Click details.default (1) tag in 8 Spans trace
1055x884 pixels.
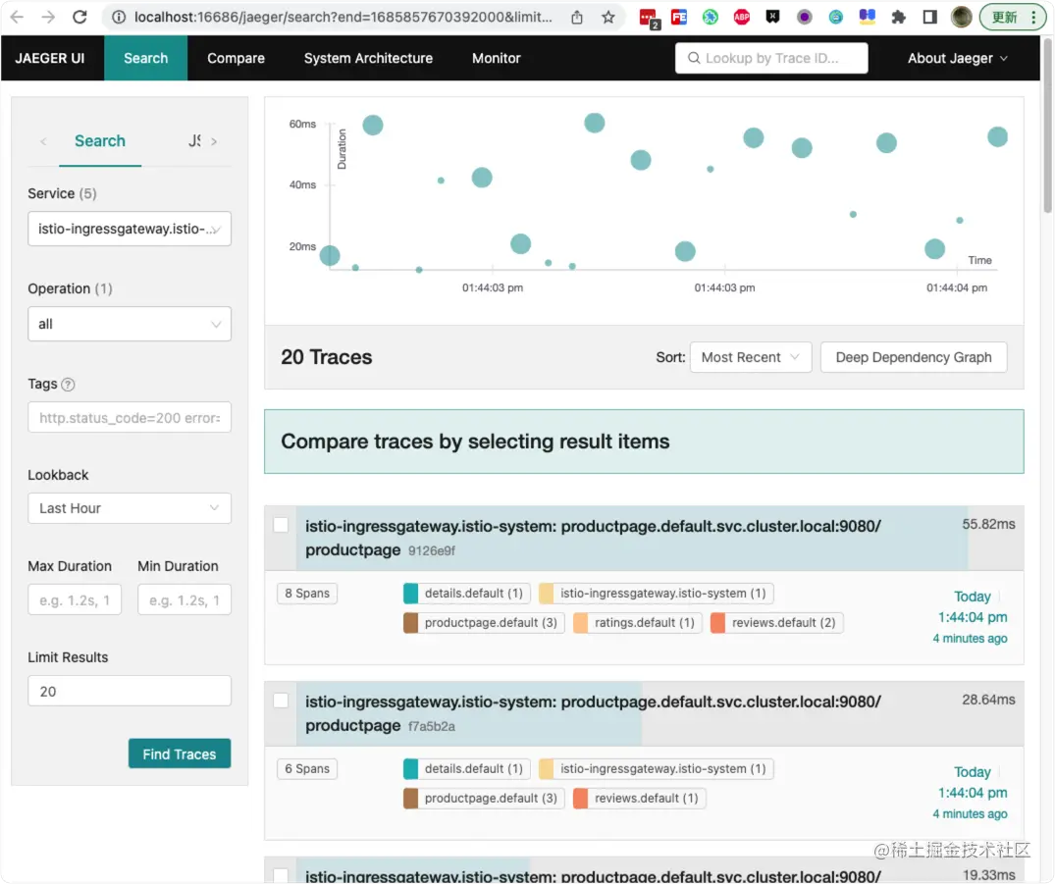(466, 594)
